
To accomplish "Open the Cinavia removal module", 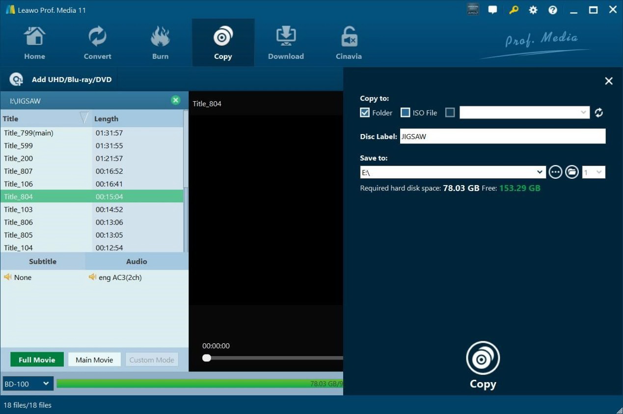I will click(x=349, y=43).
